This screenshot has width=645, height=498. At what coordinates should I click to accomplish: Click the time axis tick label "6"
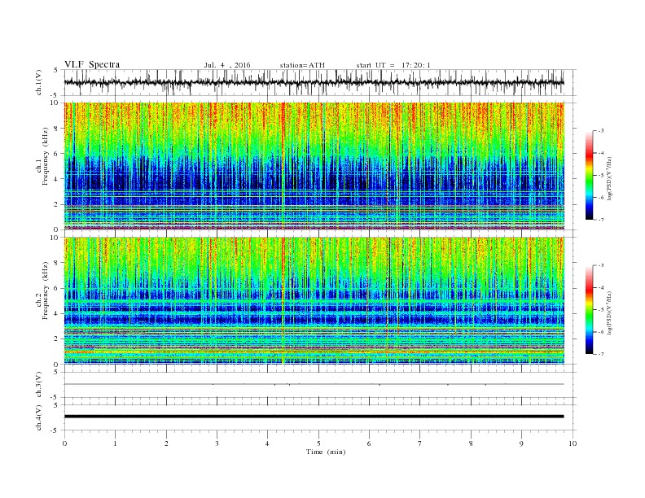pos(369,443)
